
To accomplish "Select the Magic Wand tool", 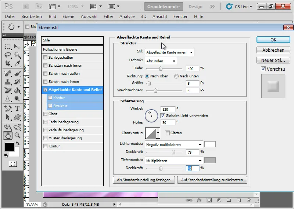I will click(17, 55).
